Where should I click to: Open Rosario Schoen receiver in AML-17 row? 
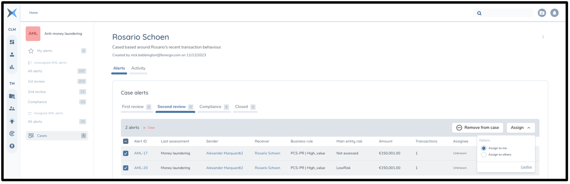pyautogui.click(x=267, y=153)
